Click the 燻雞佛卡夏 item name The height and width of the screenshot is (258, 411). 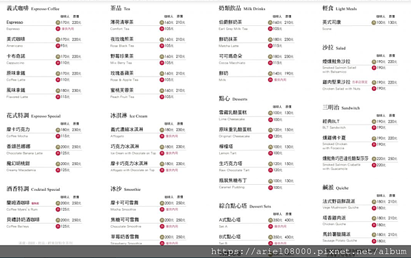pos(334,138)
